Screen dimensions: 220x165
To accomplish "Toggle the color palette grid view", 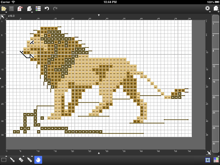I will (216, 160).
